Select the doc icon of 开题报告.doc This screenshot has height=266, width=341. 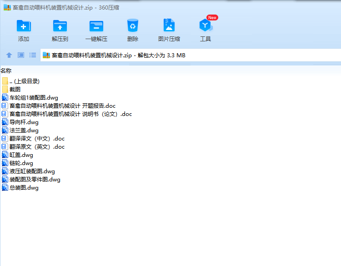click(x=5, y=105)
